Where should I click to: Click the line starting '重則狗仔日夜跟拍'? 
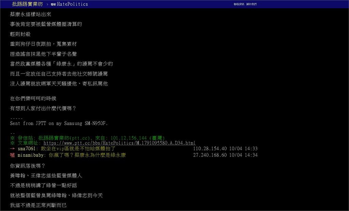(43, 44)
